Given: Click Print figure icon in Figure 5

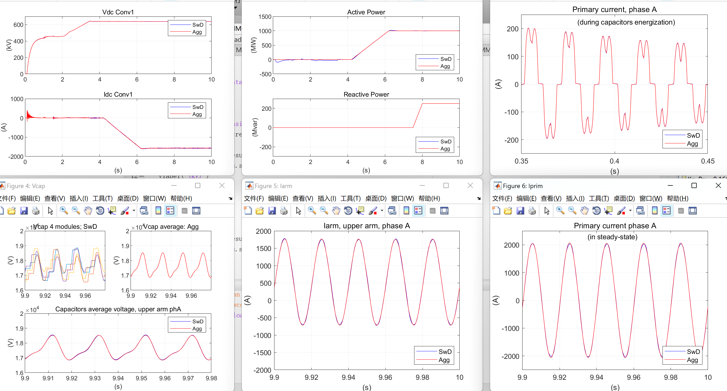Looking at the screenshot, I should [284, 211].
